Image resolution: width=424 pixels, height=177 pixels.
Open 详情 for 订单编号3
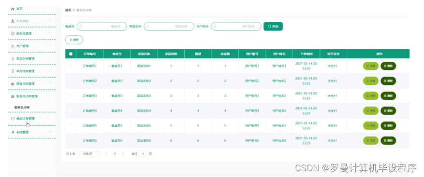pos(371,96)
